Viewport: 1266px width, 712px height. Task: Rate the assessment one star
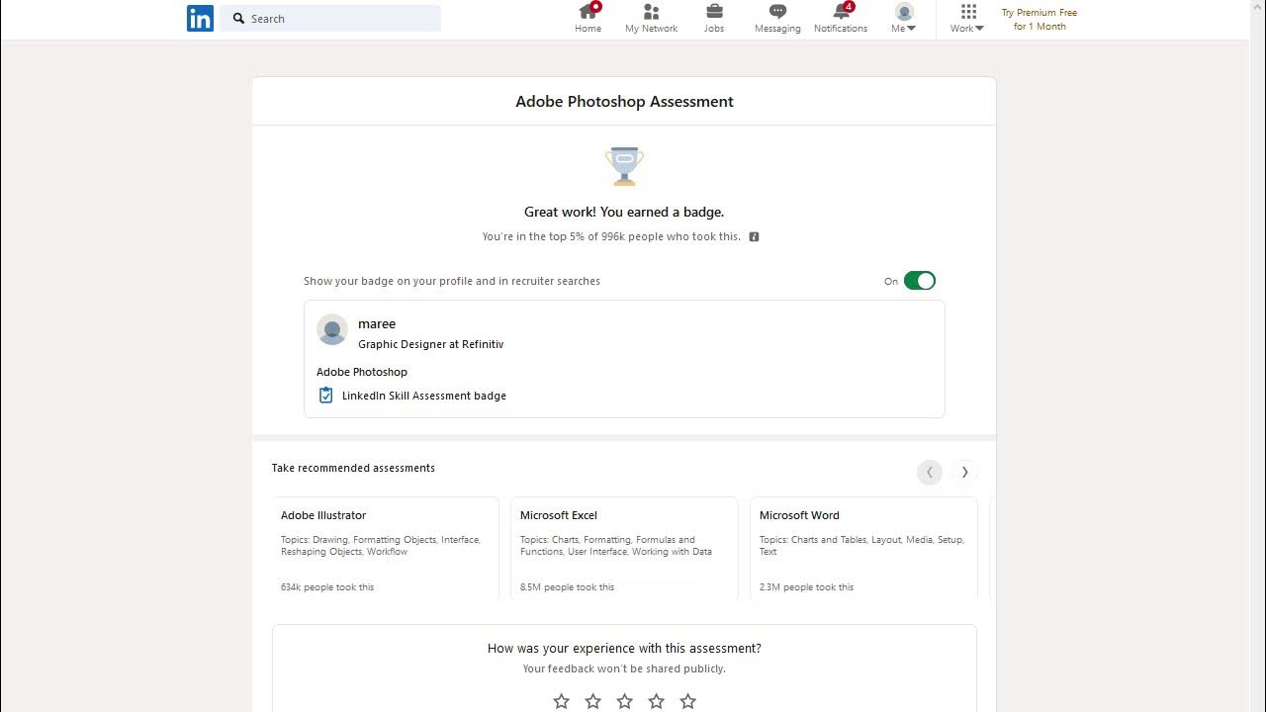coord(562,701)
